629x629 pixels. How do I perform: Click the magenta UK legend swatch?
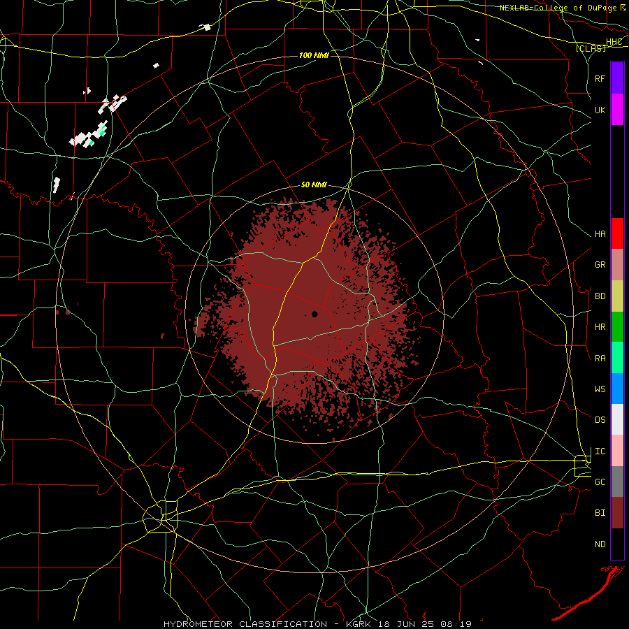(617, 110)
